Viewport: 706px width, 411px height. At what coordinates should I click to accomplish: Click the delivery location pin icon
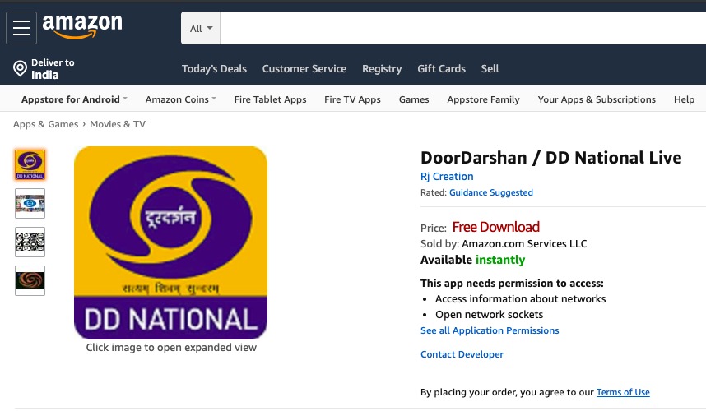(20, 68)
